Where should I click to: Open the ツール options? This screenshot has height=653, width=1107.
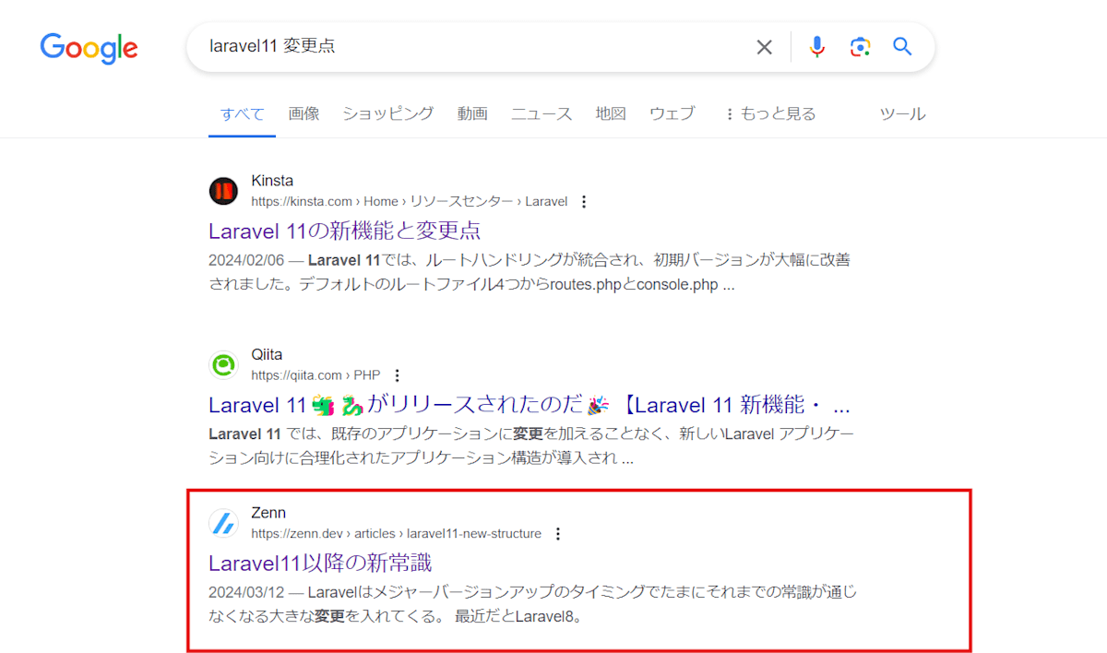coord(902,114)
